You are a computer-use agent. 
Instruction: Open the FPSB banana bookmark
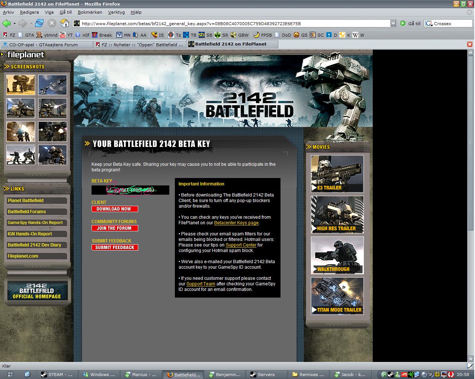pyautogui.click(x=263, y=35)
